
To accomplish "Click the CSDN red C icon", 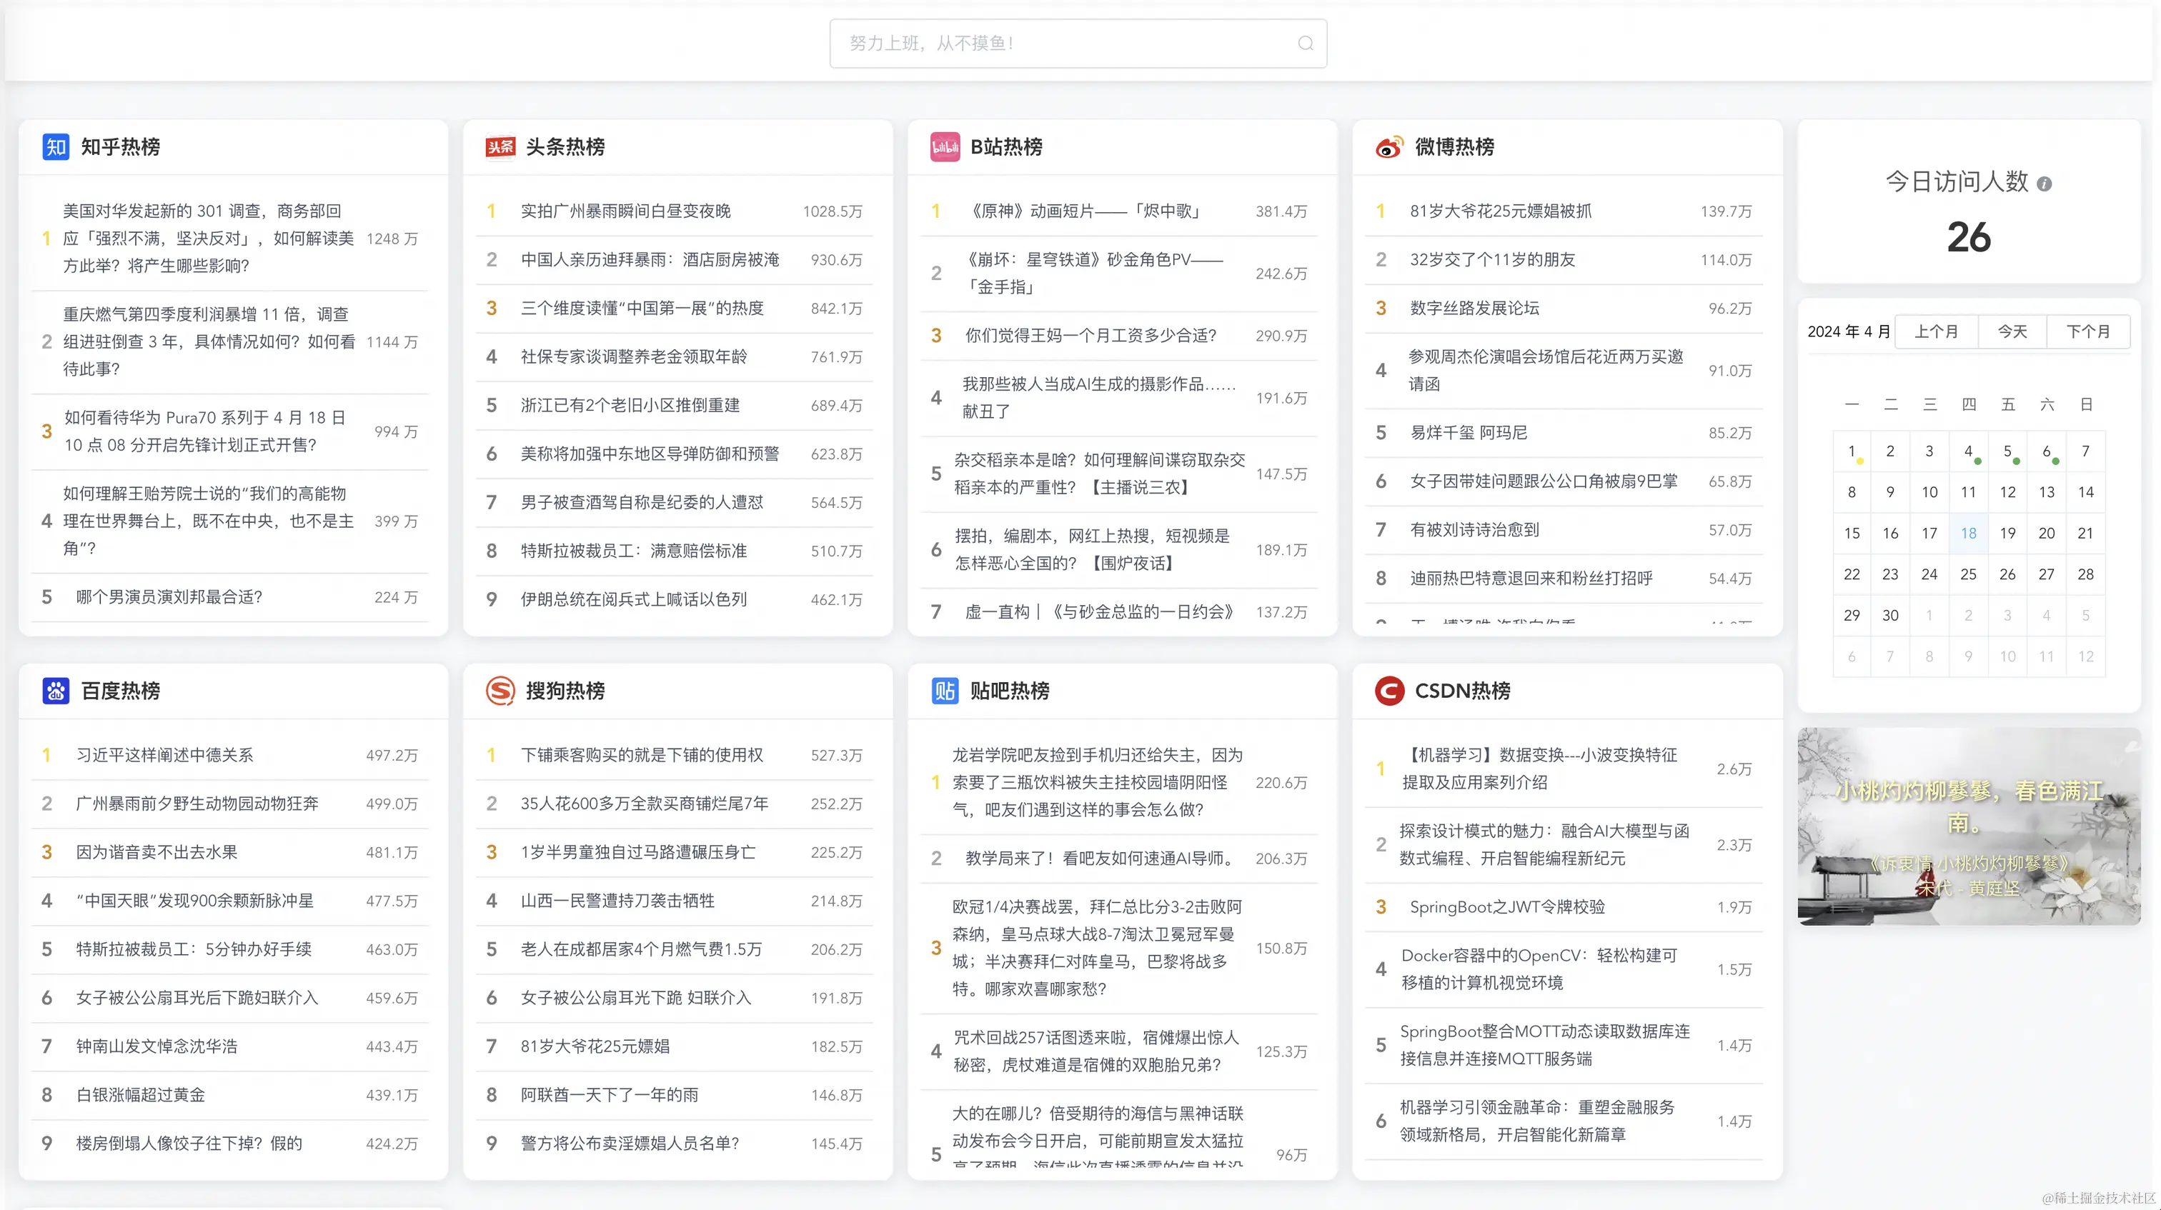I will click(x=1389, y=691).
